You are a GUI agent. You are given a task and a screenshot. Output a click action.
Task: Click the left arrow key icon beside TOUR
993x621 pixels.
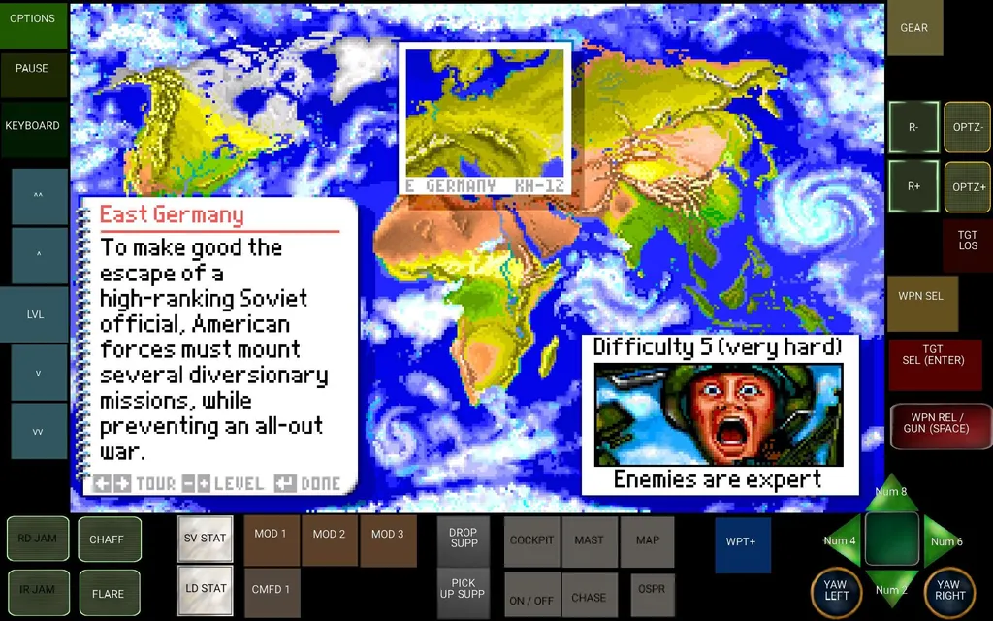click(x=102, y=484)
